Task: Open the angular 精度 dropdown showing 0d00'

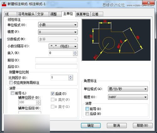Action: point(128,97)
